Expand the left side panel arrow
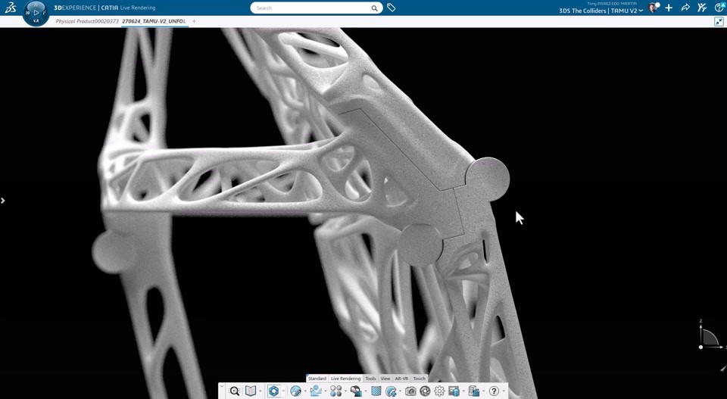727x399 pixels. (3, 201)
